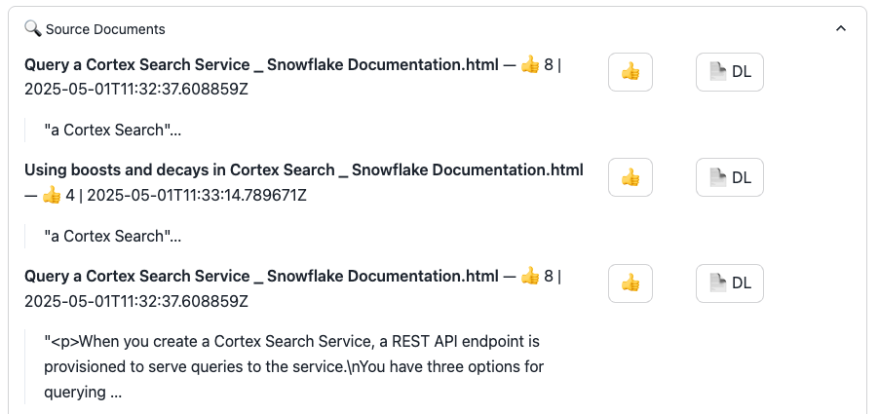Viewport: 879px width, 414px height.
Task: Click the "a Cortex Search" excerpt under boosts and decays
Action: [113, 236]
